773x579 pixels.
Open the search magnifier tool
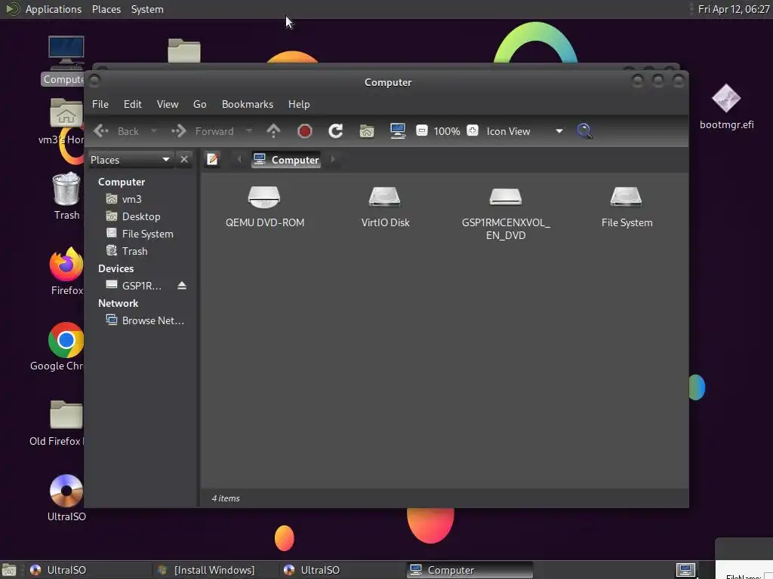point(584,131)
